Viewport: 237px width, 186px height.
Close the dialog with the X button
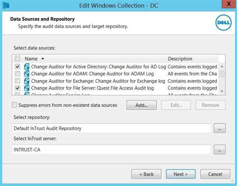(229, 4)
